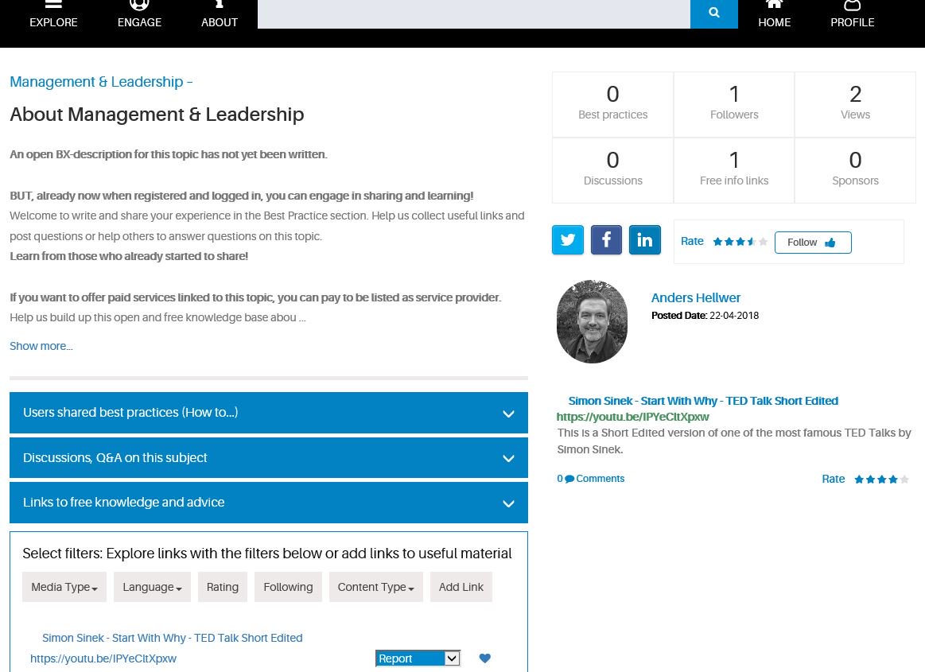
Task: Click the Follow button with thumbs-up
Action: coord(813,243)
